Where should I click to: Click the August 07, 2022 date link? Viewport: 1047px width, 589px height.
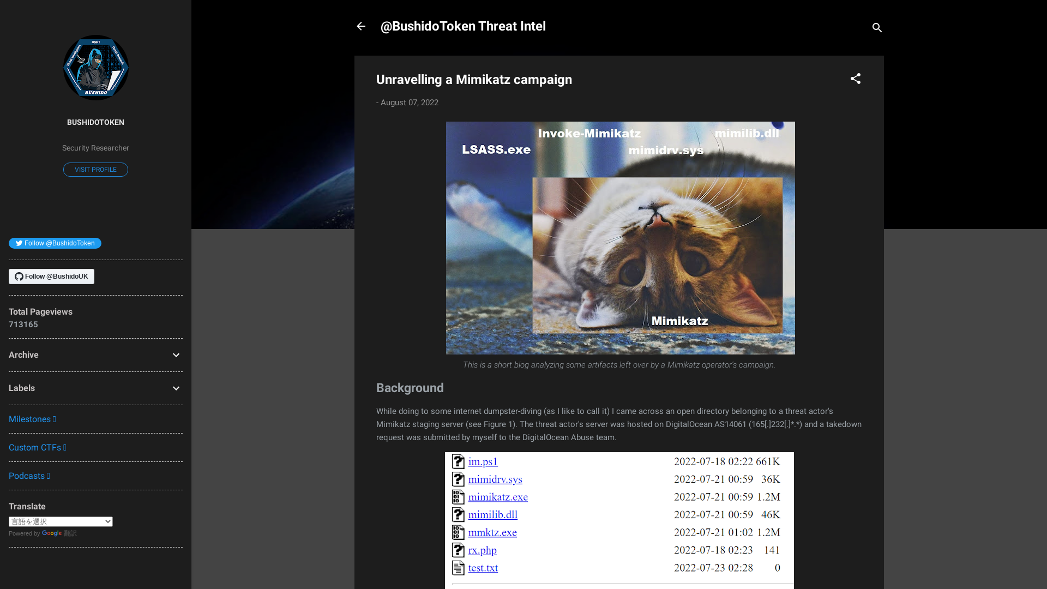coord(409,103)
